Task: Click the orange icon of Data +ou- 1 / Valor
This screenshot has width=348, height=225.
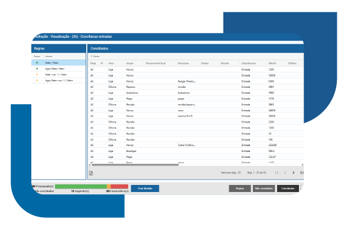Action: point(37,75)
